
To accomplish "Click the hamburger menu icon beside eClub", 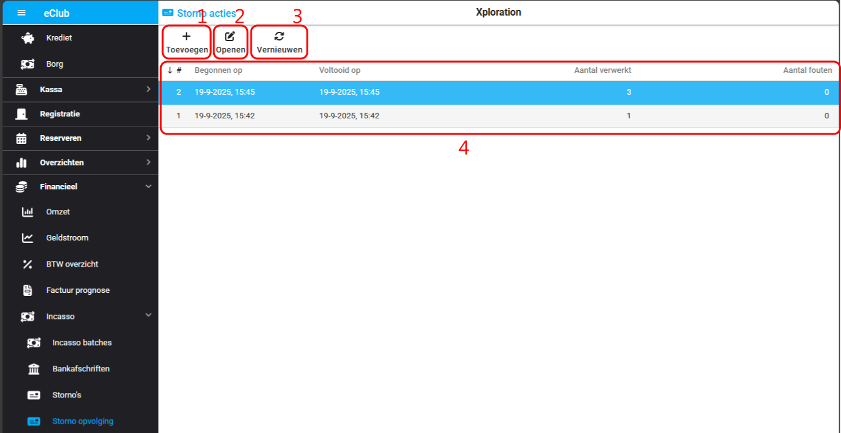I will click(22, 12).
